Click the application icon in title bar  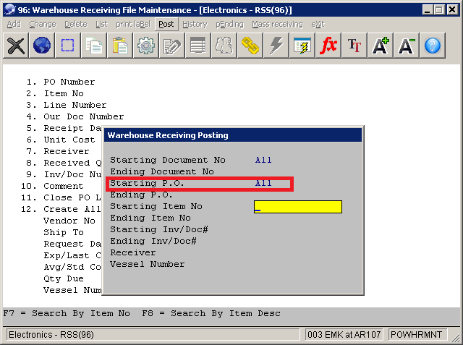click(x=9, y=9)
